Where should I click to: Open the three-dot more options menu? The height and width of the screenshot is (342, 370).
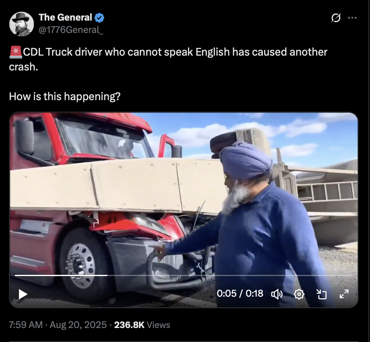point(352,18)
